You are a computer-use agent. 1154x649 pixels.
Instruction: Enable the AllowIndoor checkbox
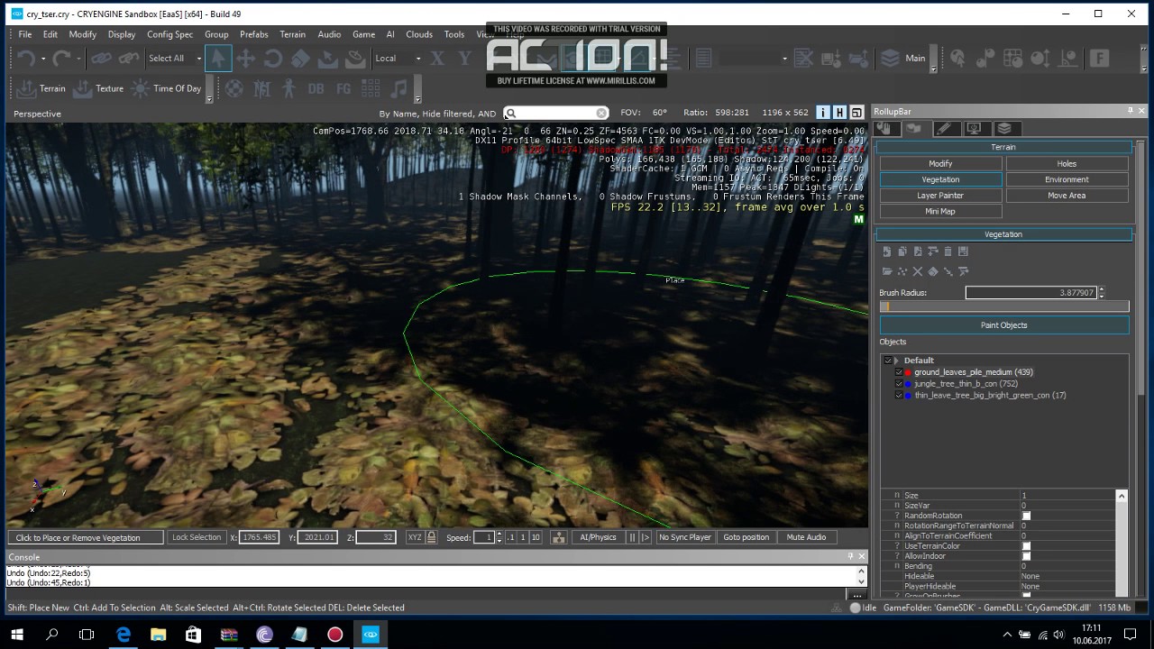(x=1026, y=556)
